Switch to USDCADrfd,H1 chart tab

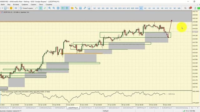[x=128, y=108]
